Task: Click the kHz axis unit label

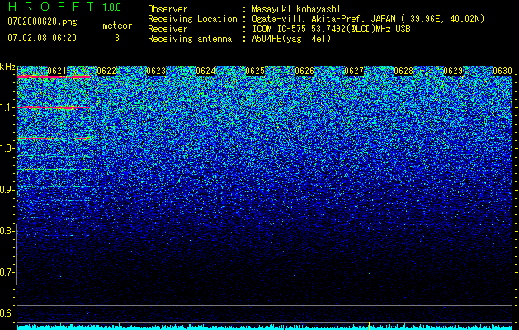Action: click(7, 67)
